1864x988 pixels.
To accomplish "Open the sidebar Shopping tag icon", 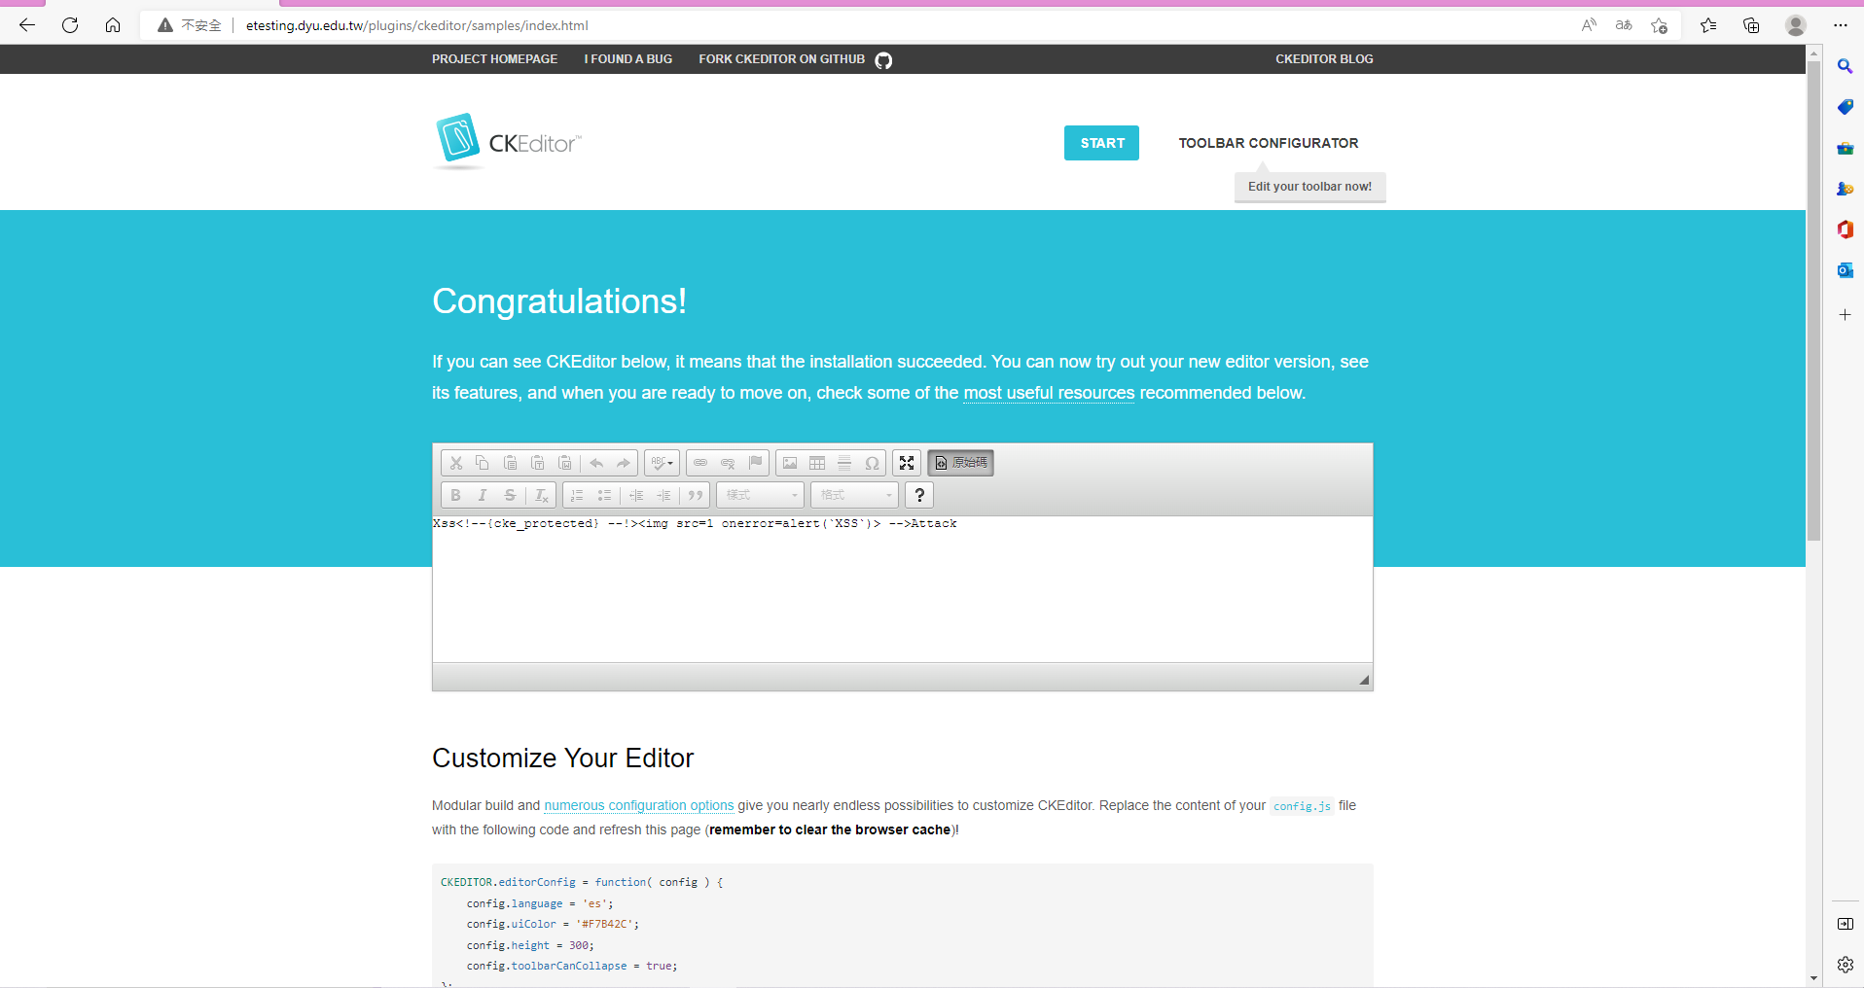I will [x=1845, y=107].
